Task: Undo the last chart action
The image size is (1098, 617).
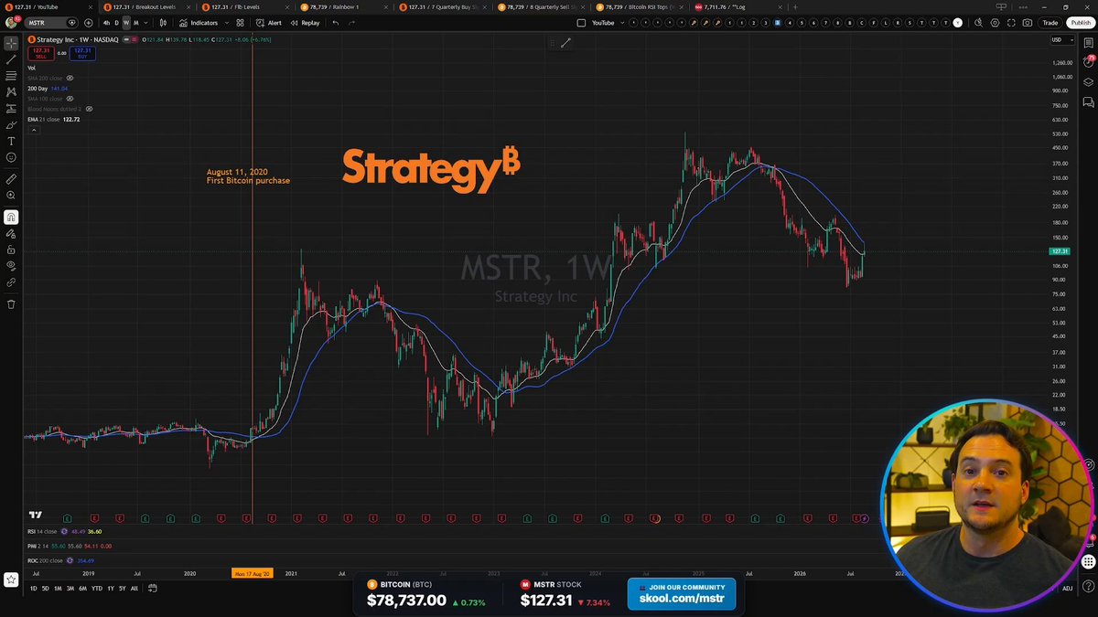Action: pos(336,23)
